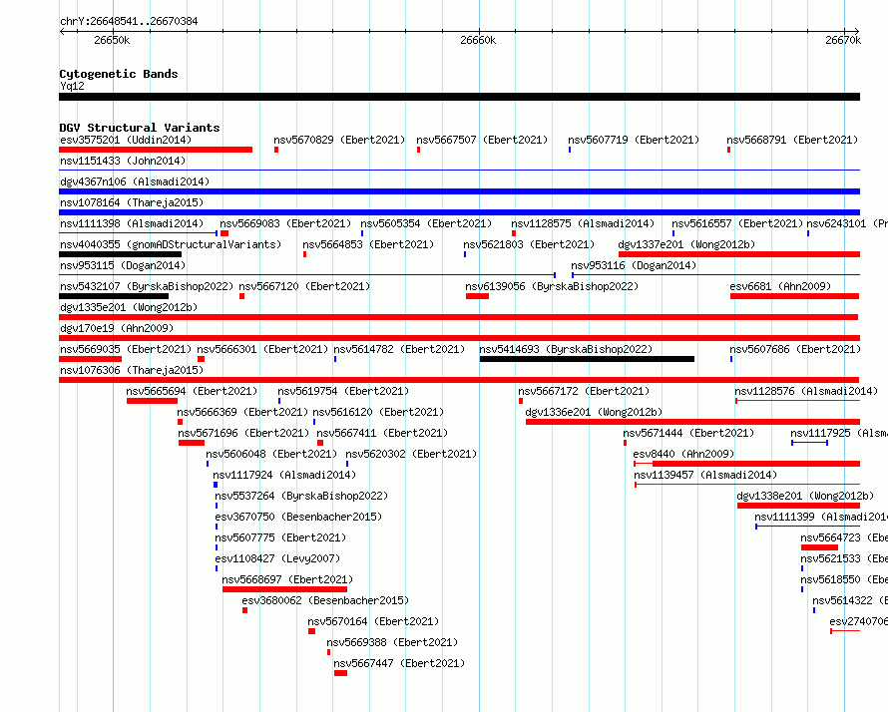Click dgv4367n106 (Alsmadi2014) label
Screen dimensions: 888x712
[x=135, y=181]
